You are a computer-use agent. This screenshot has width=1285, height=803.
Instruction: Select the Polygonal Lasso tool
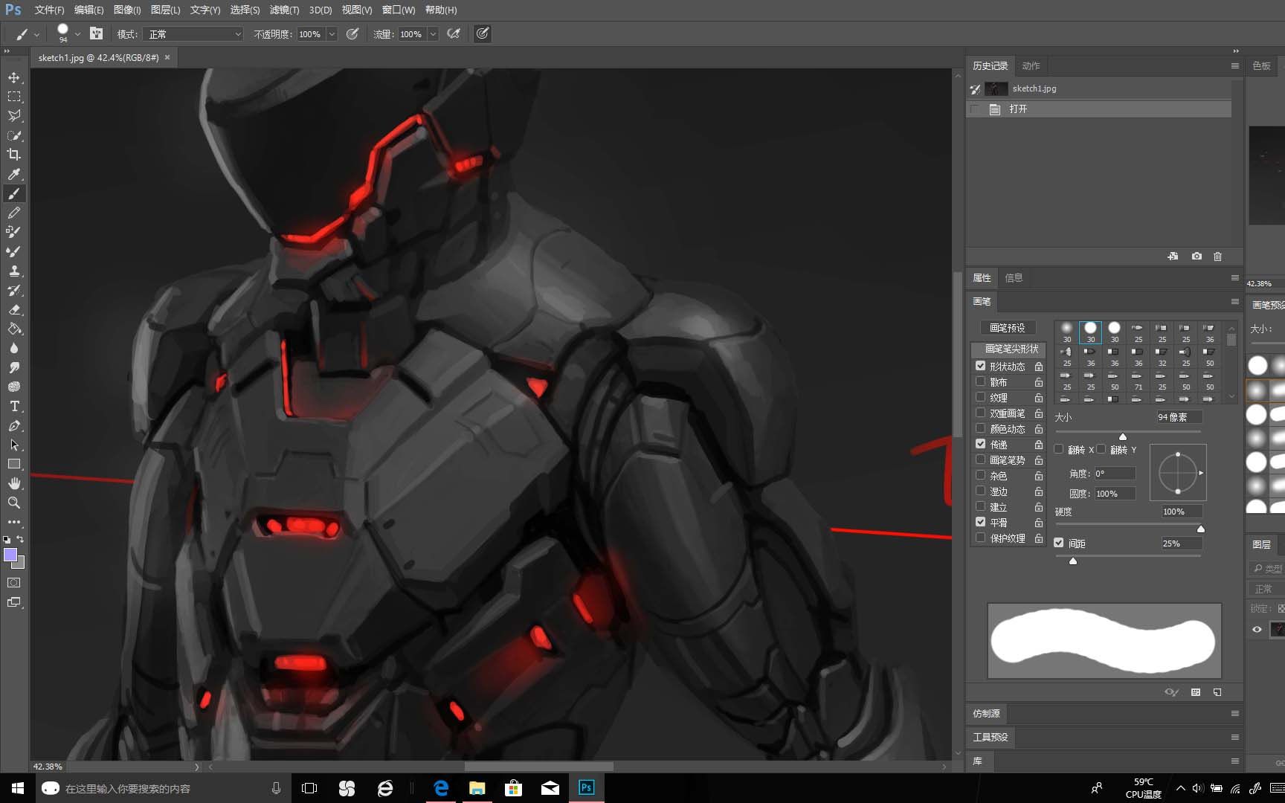point(14,116)
